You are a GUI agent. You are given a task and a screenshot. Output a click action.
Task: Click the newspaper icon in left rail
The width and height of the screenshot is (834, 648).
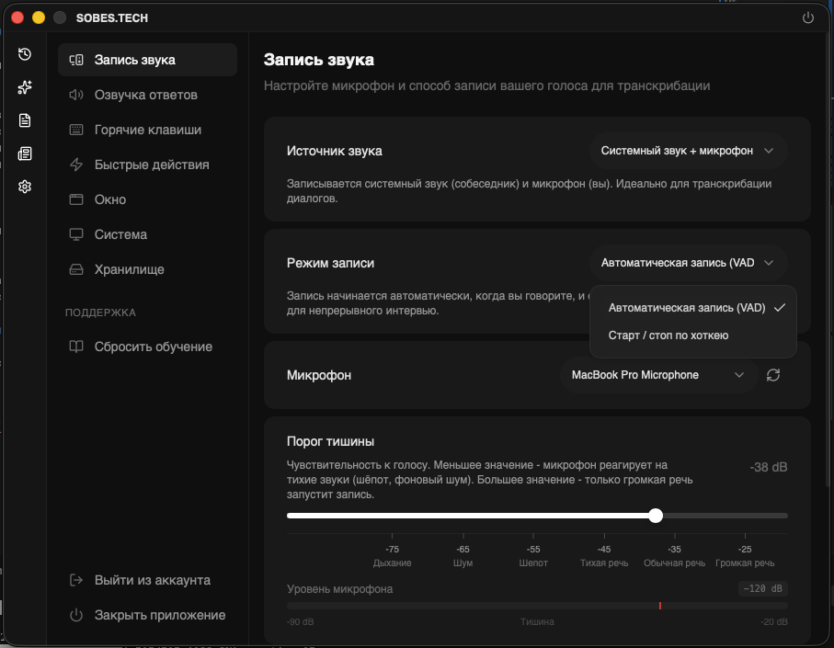click(x=25, y=153)
